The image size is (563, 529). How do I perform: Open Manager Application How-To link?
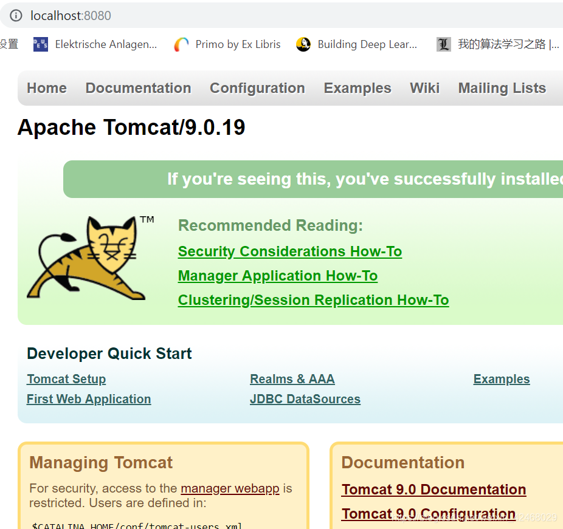tap(278, 276)
